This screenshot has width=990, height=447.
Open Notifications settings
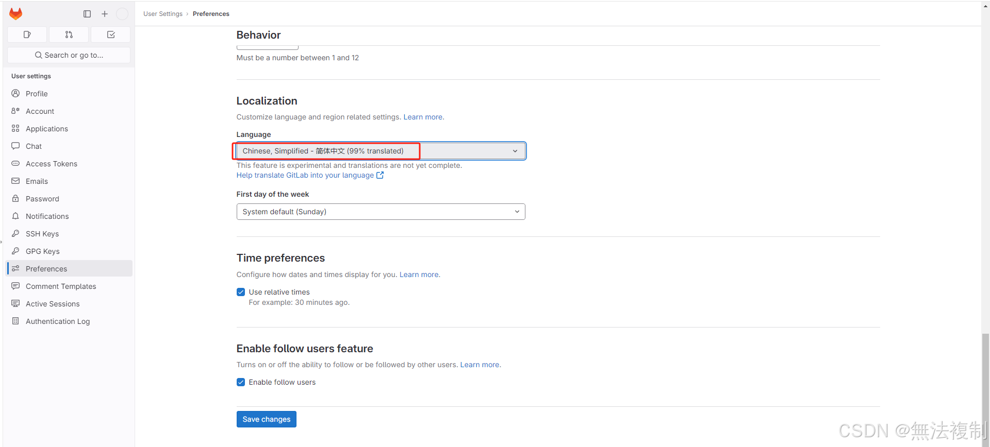coord(69,216)
